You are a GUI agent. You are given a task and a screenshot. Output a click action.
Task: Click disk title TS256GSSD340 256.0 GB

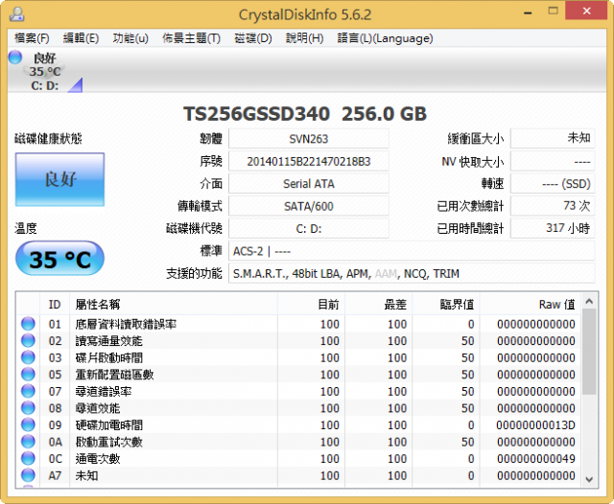(x=305, y=114)
